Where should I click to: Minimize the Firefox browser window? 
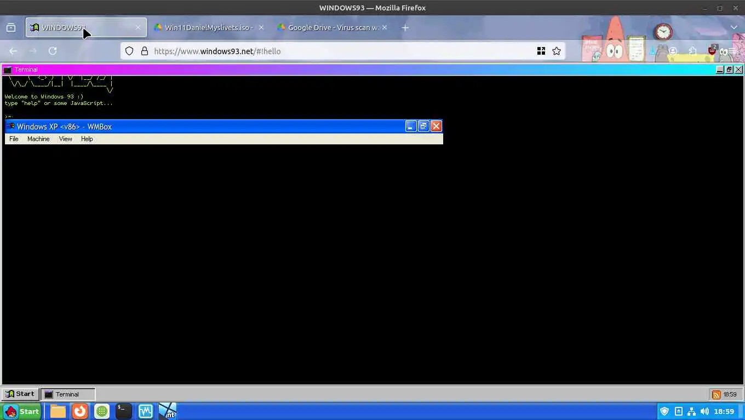point(704,8)
